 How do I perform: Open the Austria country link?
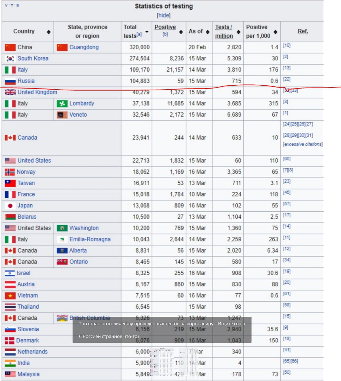pyautogui.click(x=26, y=284)
